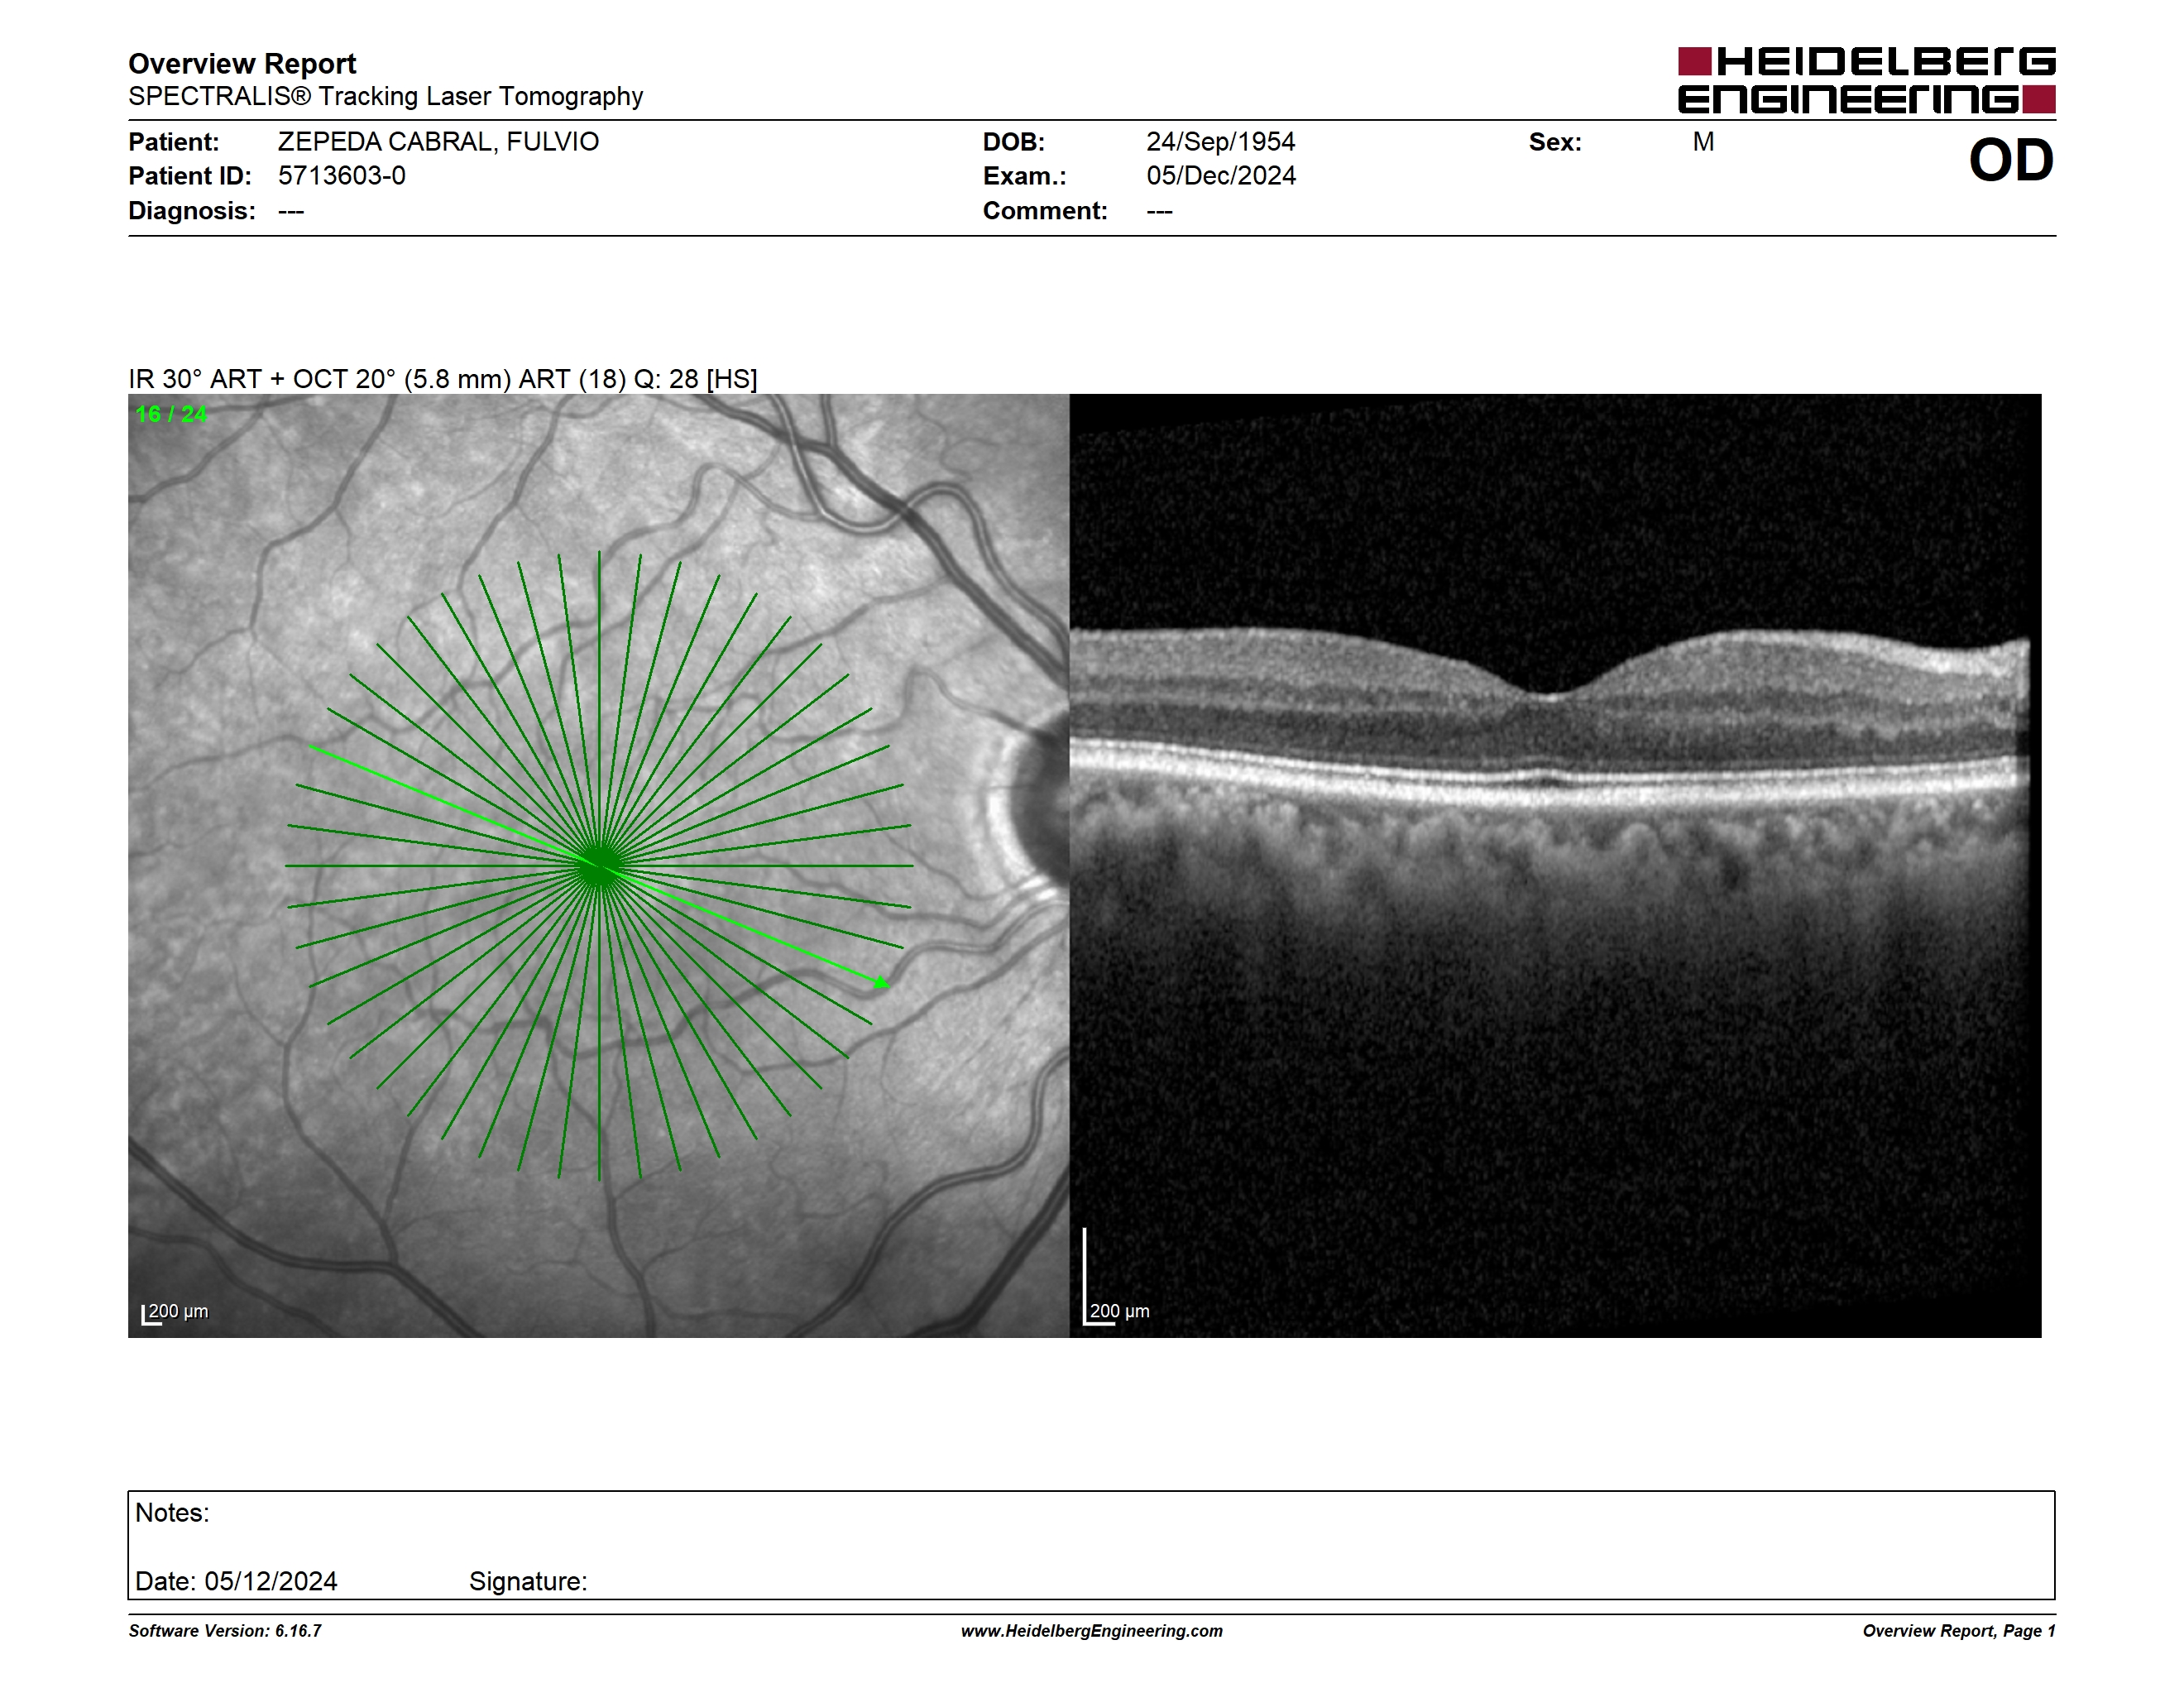Image resolution: width=2184 pixels, height=1688 pixels.
Task: Click the IR 30° ART scan caption
Action: (442, 379)
